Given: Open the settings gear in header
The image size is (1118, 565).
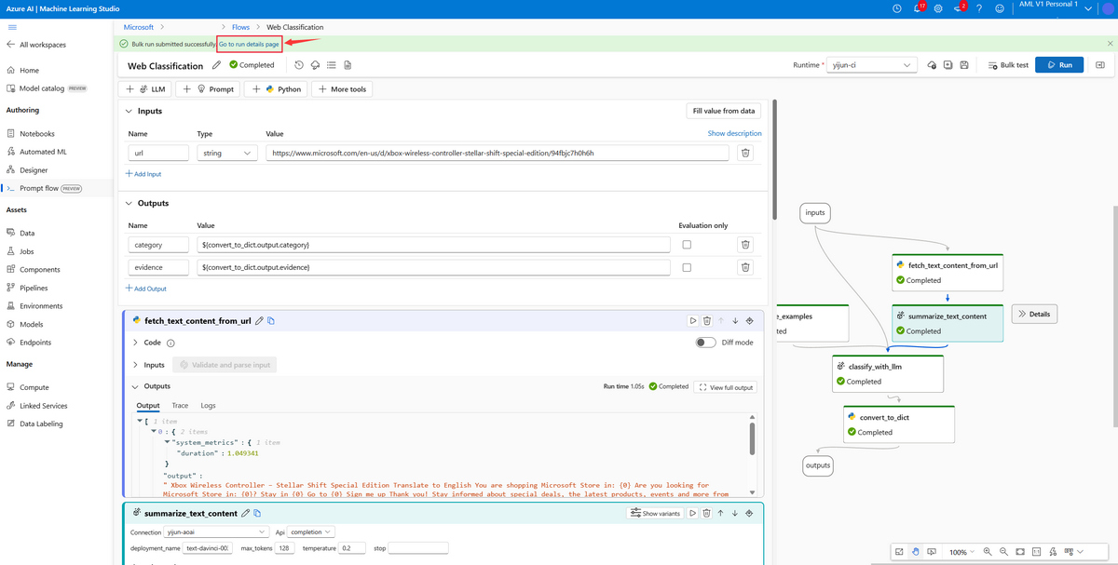Looking at the screenshot, I should (938, 8).
